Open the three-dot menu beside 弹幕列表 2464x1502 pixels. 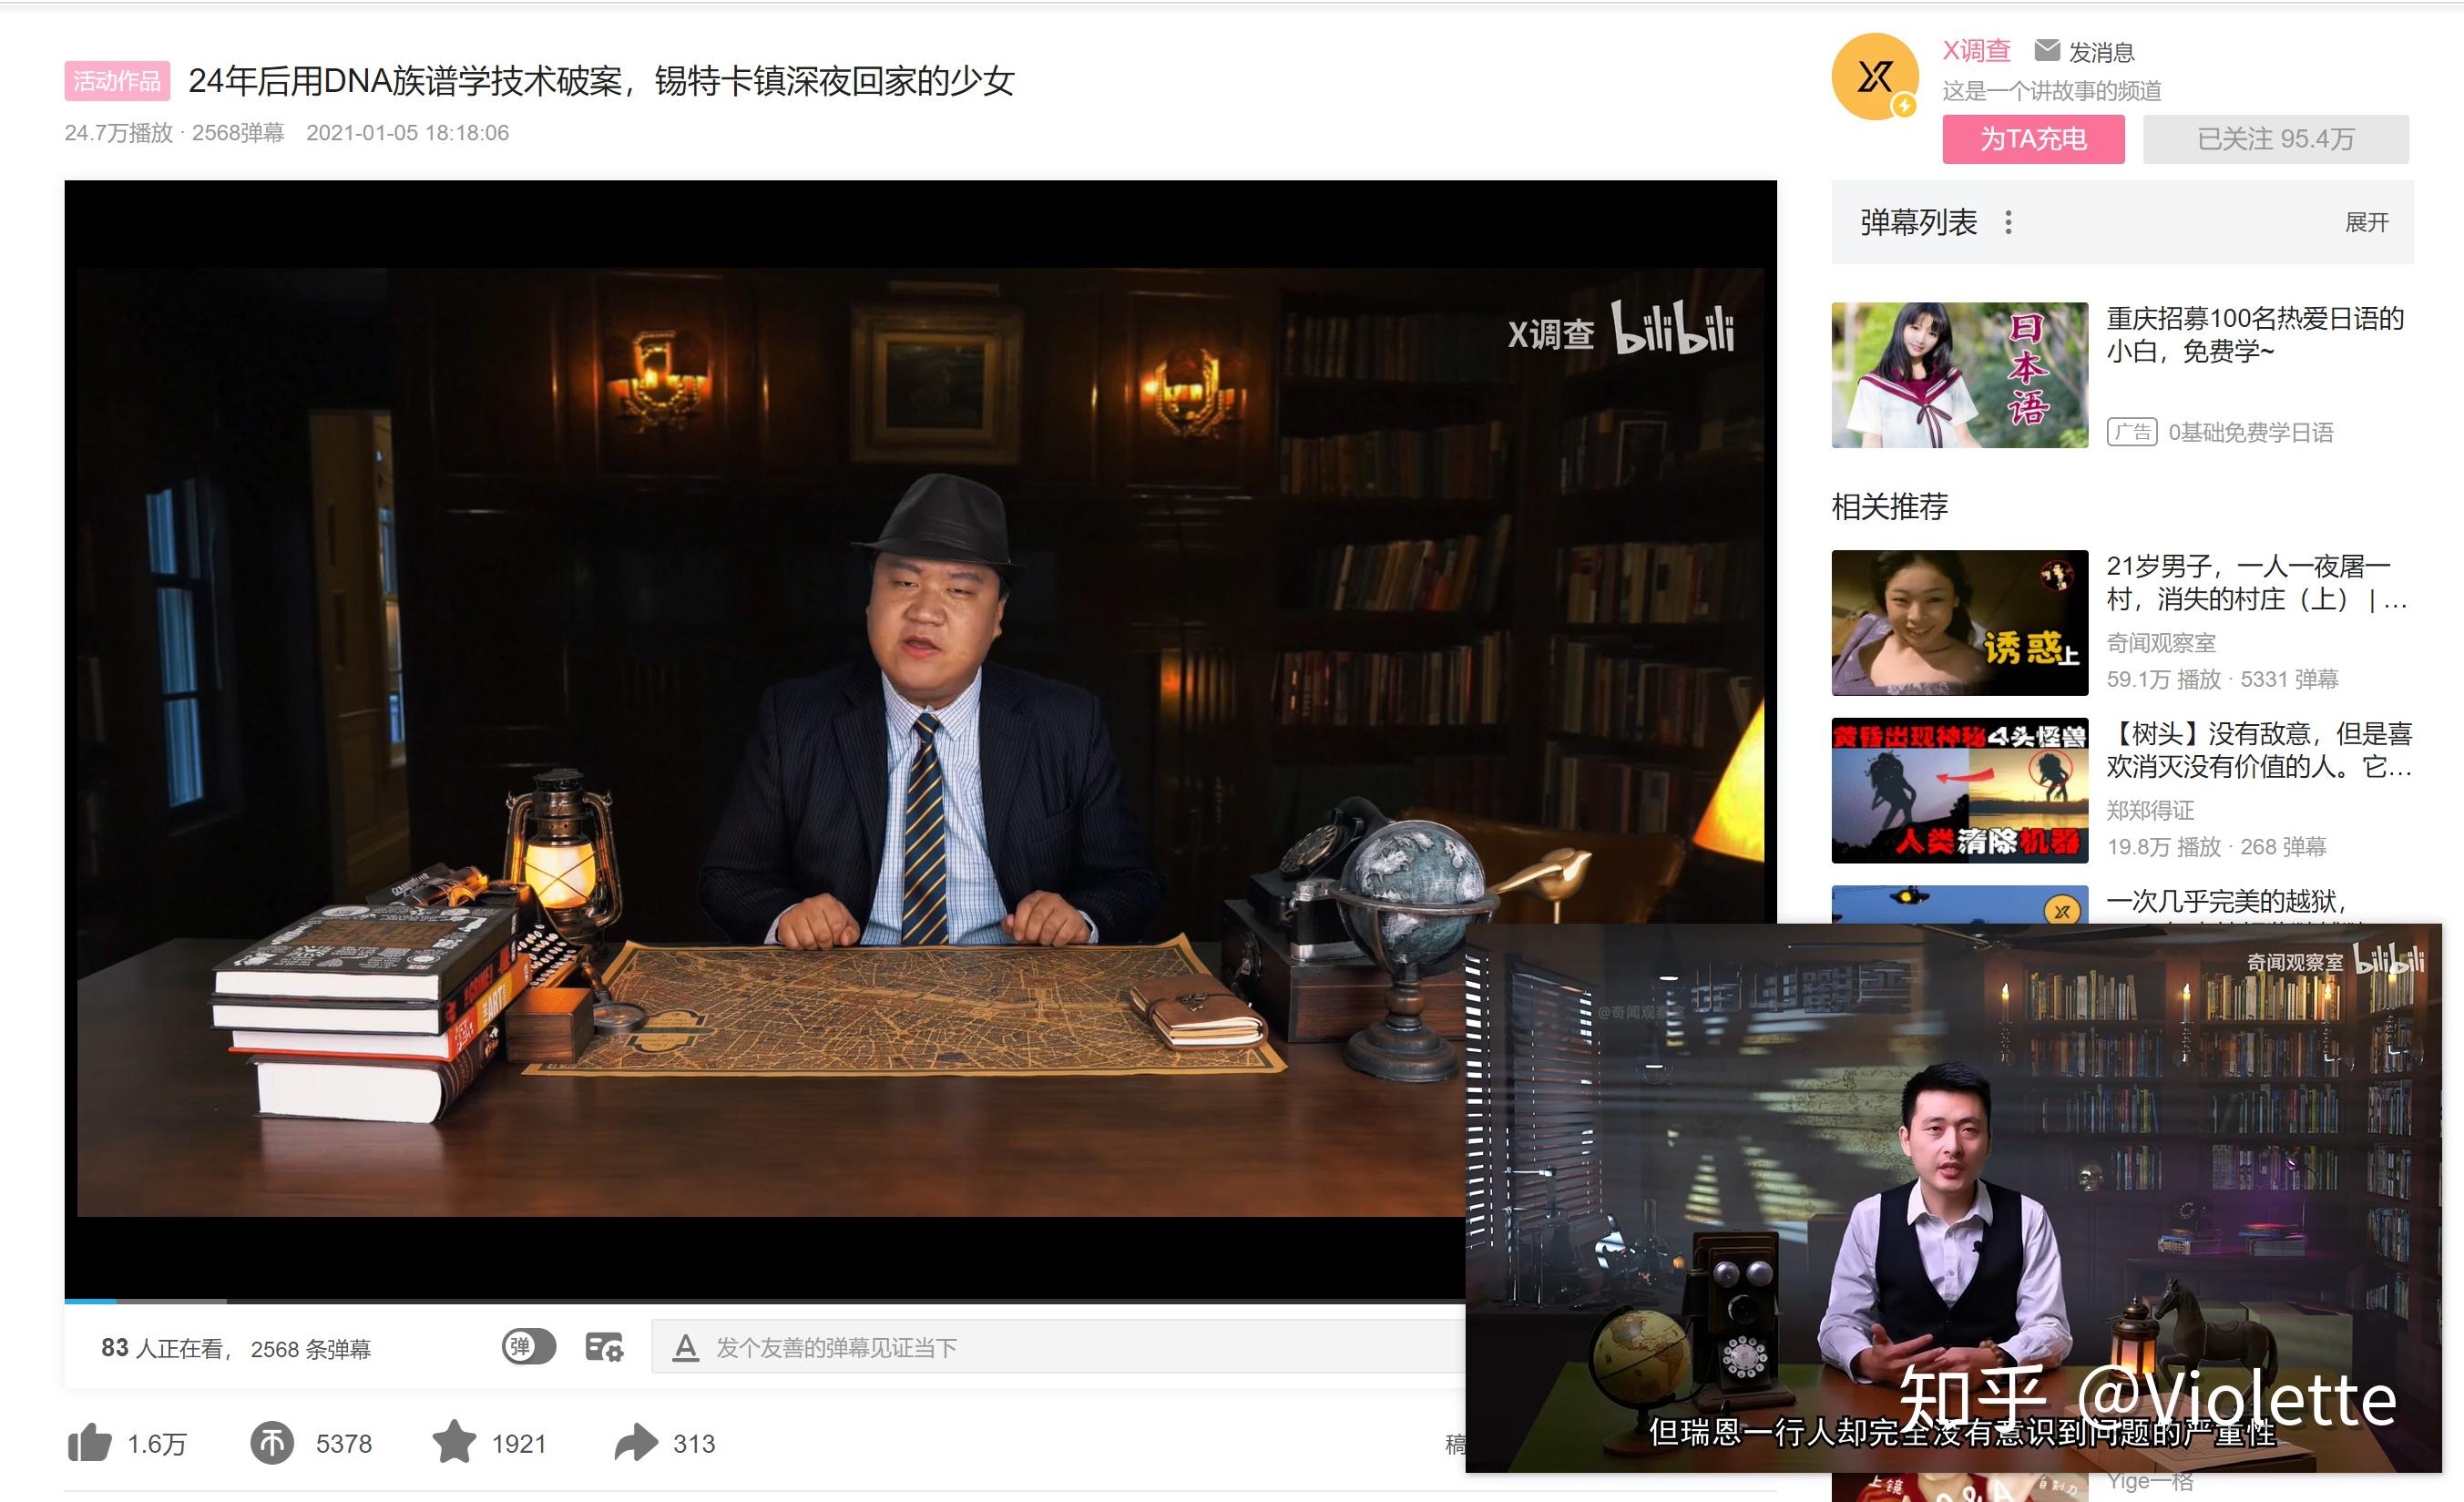(x=2010, y=225)
